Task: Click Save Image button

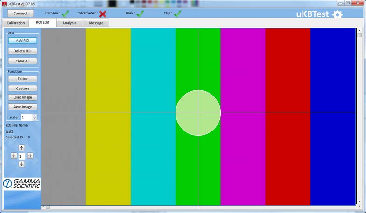Action: [x=22, y=107]
